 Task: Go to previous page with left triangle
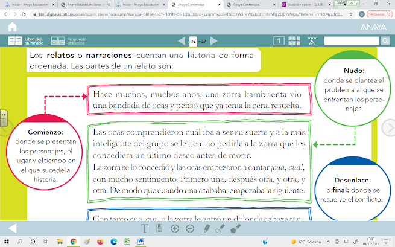pyautogui.click(x=182, y=41)
